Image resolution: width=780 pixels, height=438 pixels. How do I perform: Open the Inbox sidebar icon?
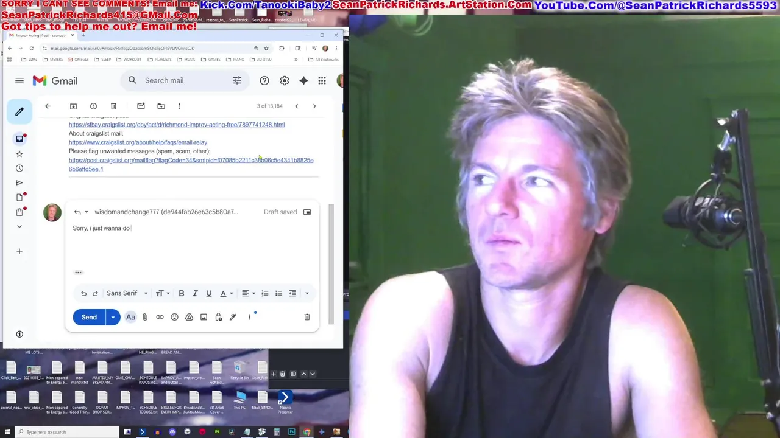click(19, 139)
